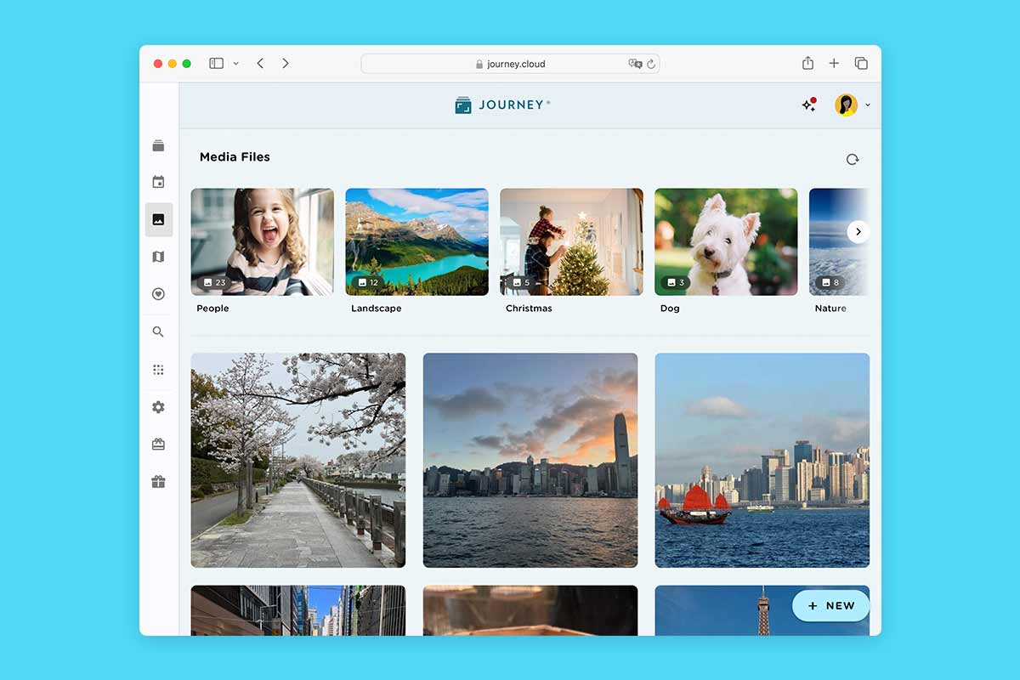This screenshot has width=1020, height=680.
Task: Open Settings via the gear icon
Action: (158, 407)
